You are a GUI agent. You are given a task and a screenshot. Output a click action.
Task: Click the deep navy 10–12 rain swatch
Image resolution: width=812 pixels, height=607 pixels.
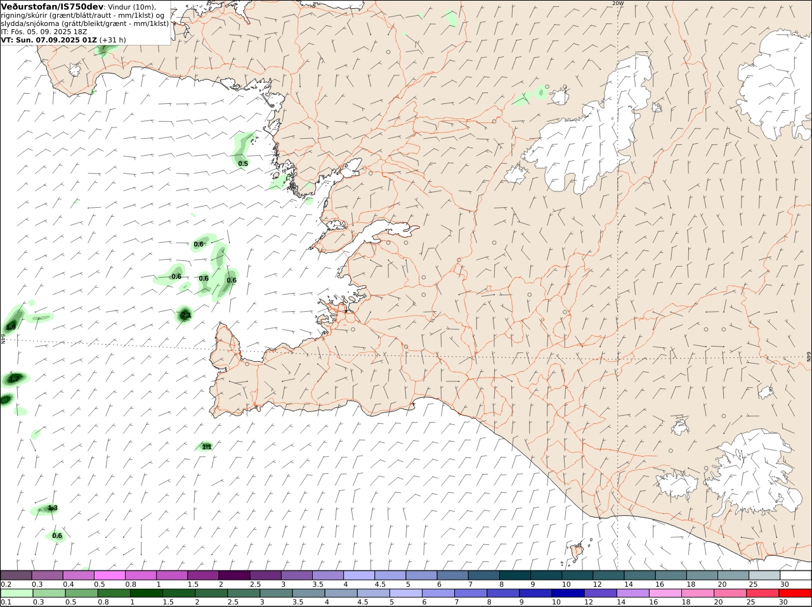tap(568, 593)
